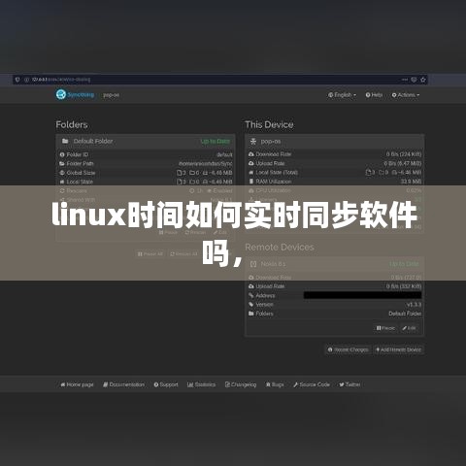
Task: Open the Help link in navbar
Action: pos(374,95)
